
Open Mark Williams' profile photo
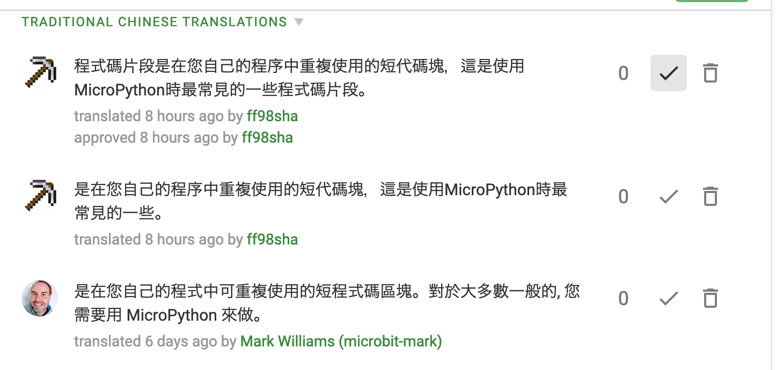click(x=40, y=298)
